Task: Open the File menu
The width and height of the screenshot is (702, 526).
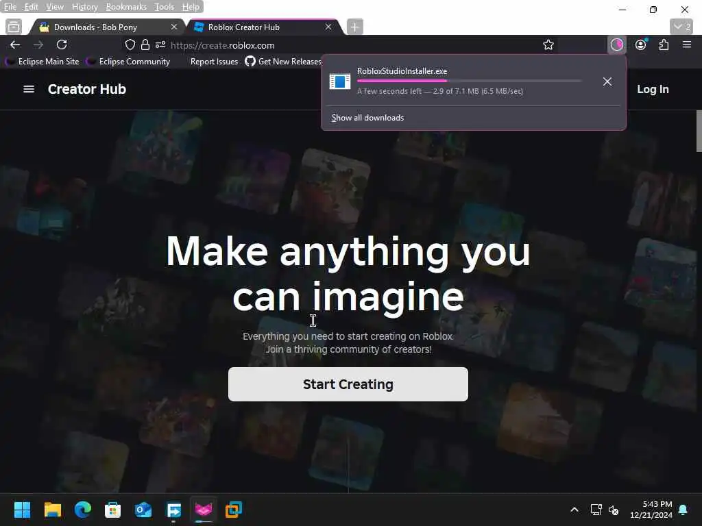Action: (10, 7)
